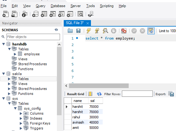Toggle stop-on-error execution icon

coord(124,31)
